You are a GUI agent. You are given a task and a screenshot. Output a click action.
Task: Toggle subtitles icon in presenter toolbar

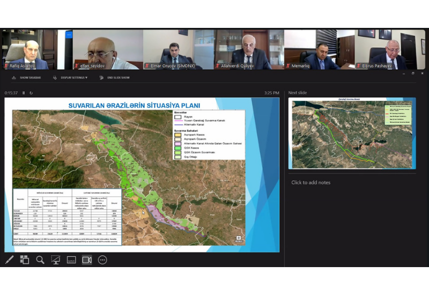71,260
